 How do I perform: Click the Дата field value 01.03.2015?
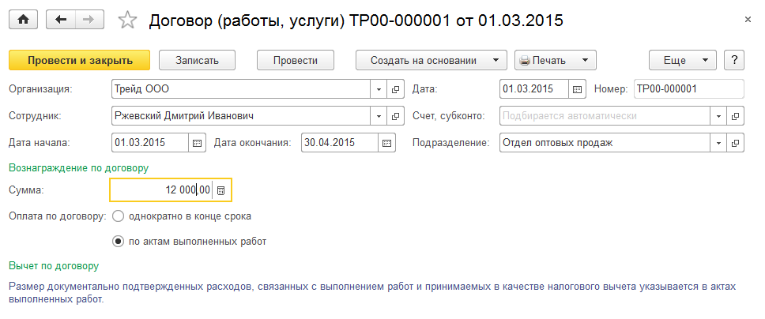[535, 89]
